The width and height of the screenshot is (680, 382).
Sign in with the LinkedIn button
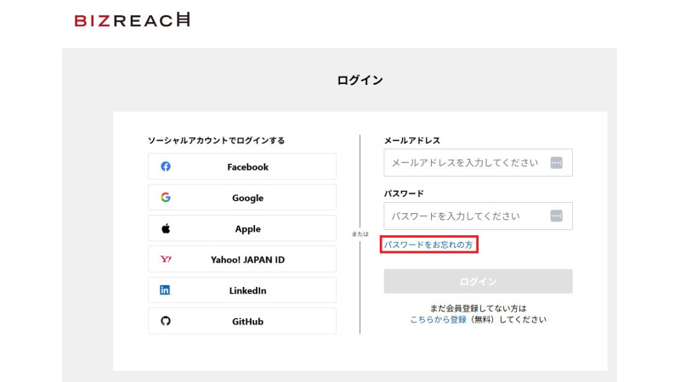click(x=242, y=290)
